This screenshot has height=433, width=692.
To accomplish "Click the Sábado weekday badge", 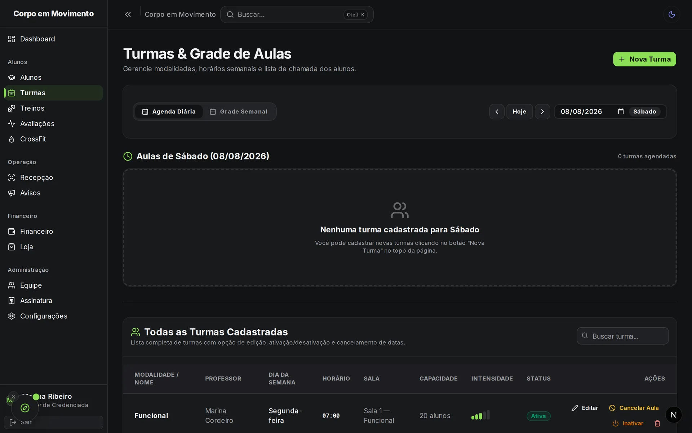I will 645,112.
